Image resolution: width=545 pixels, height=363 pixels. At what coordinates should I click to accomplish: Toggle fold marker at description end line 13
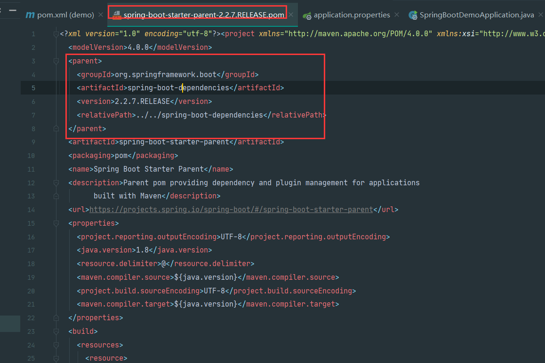tap(56, 196)
